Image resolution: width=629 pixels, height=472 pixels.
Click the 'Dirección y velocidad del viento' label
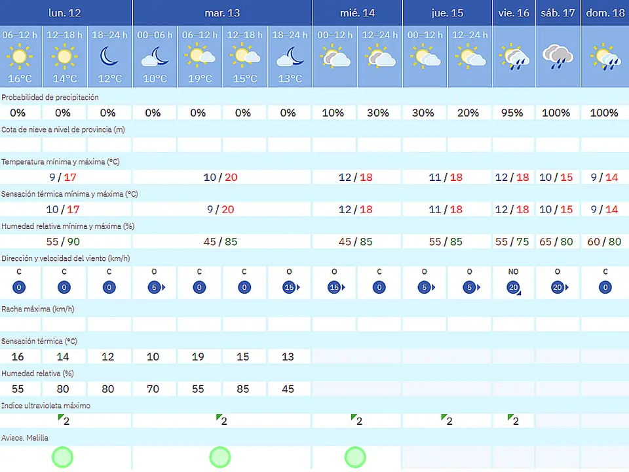coord(66,258)
